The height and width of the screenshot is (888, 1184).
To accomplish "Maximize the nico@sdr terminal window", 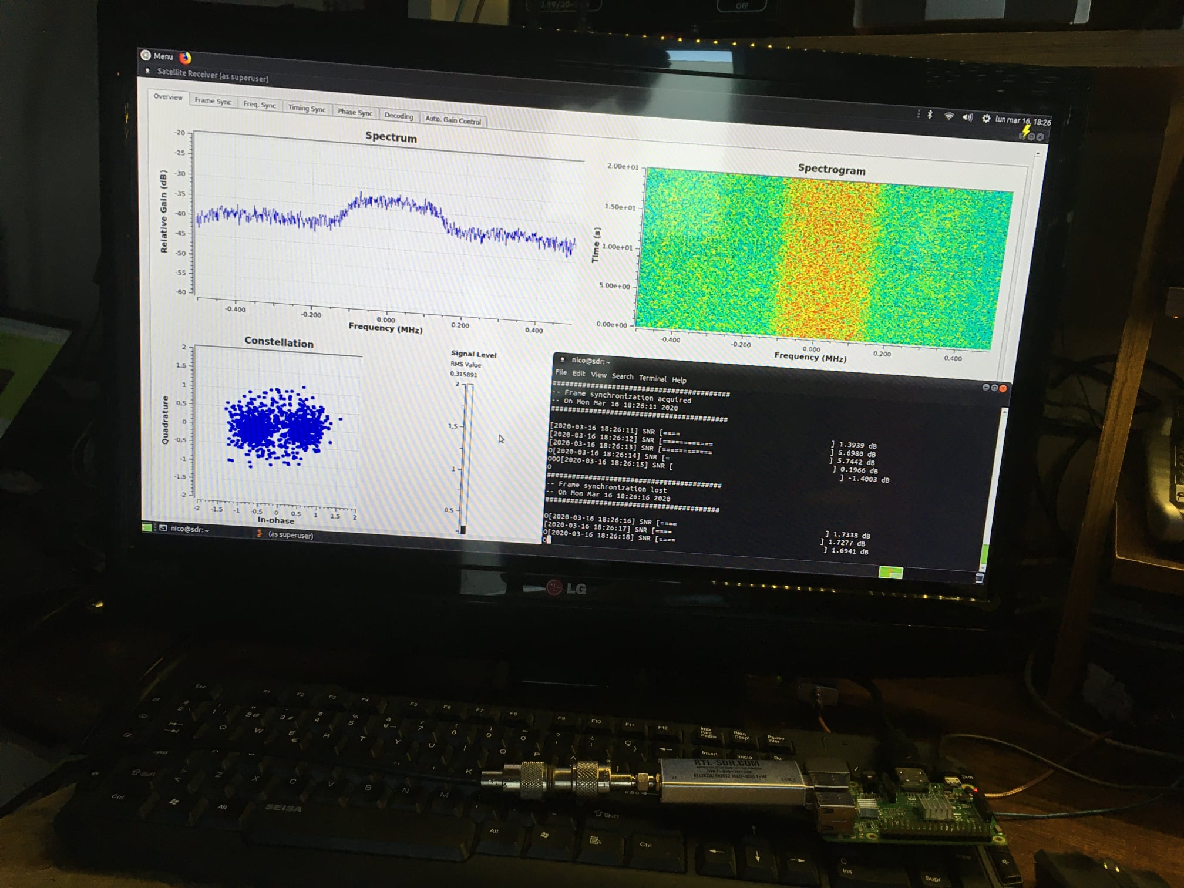I will 994,388.
